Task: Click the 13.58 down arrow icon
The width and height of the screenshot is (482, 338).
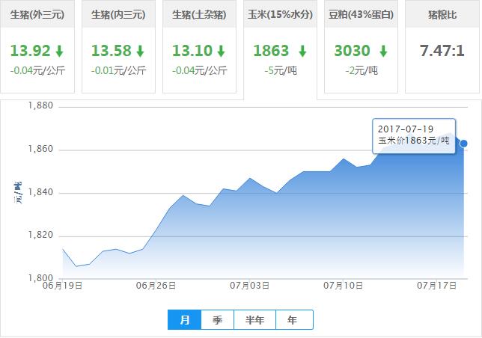Action: pos(141,51)
